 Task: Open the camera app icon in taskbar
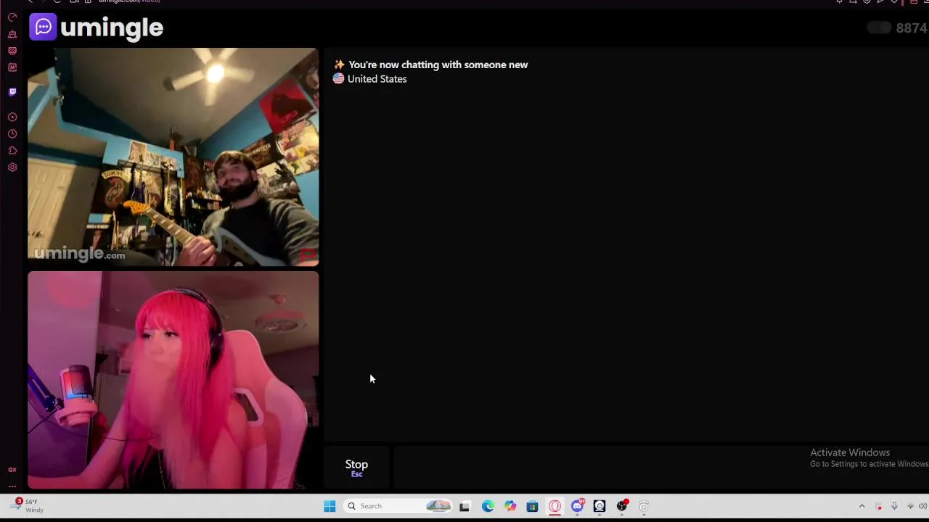click(599, 506)
